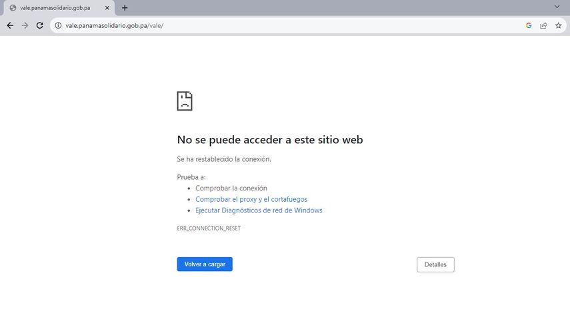Click the Detalles button
This screenshot has height=335, width=570.
point(435,264)
